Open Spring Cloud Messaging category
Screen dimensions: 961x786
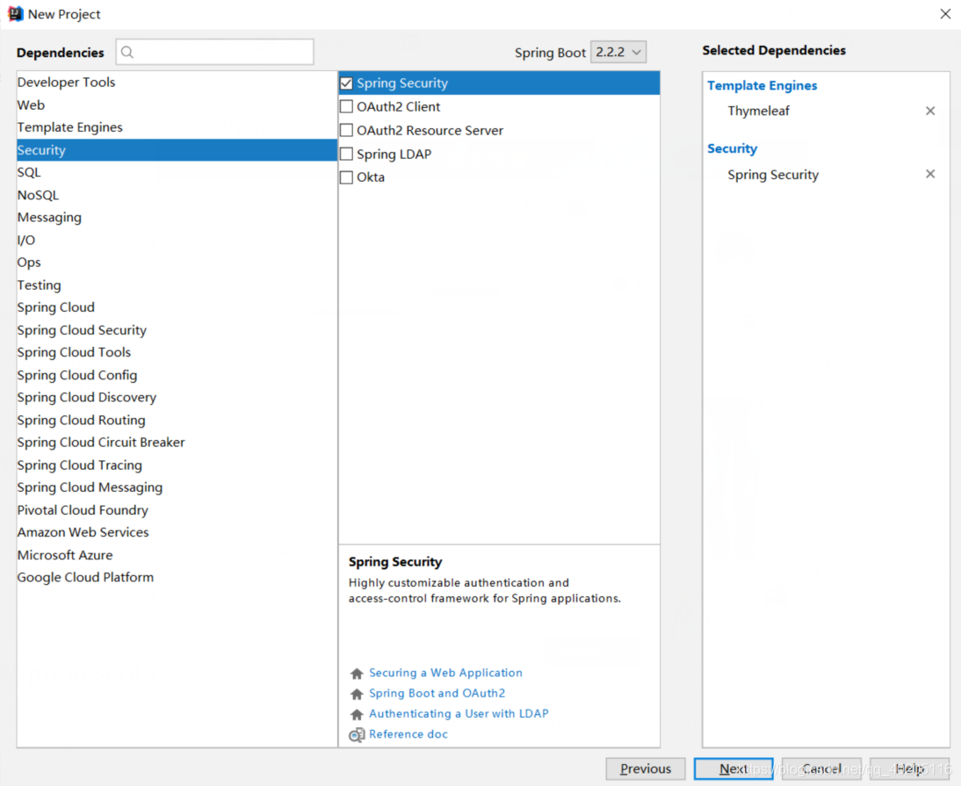click(x=177, y=487)
